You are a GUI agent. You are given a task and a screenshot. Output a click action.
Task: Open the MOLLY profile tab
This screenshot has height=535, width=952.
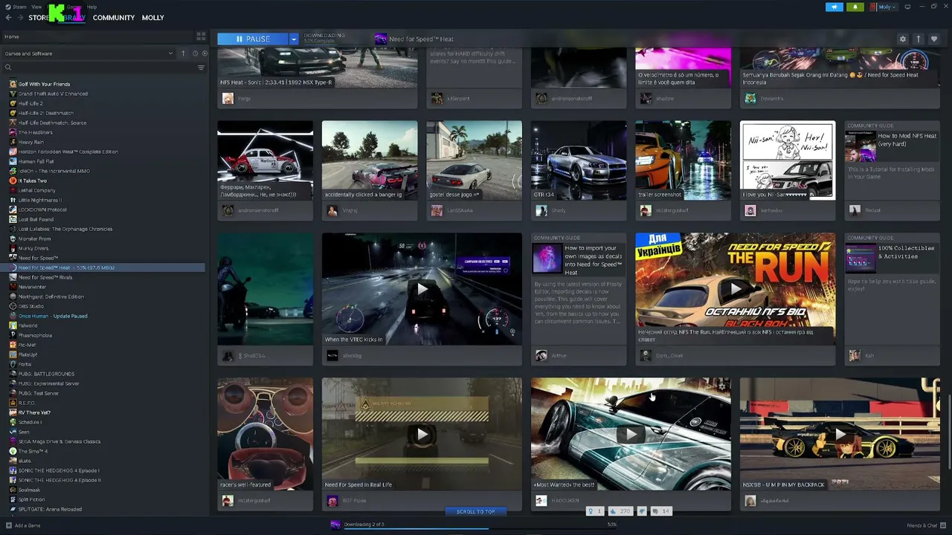point(153,17)
